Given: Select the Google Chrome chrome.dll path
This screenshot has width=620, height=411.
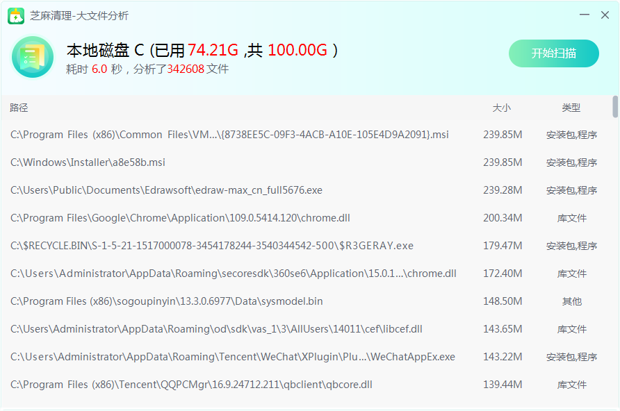Looking at the screenshot, I should click(x=180, y=218).
